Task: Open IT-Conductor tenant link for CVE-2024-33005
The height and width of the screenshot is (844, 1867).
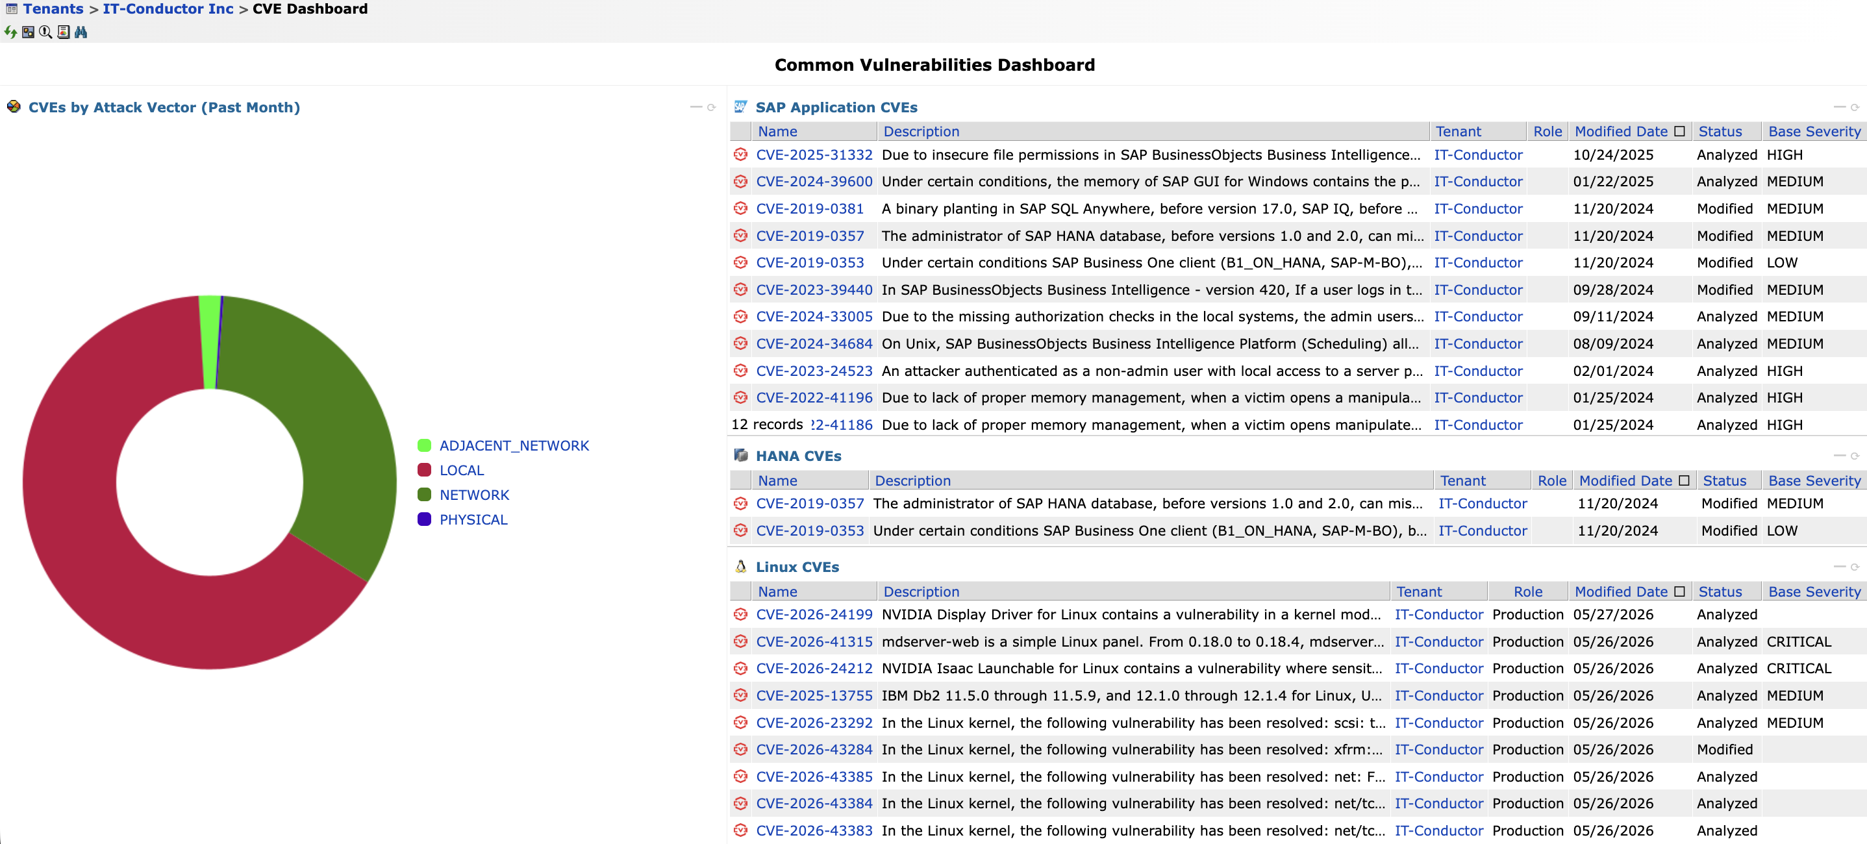Action: tap(1478, 317)
